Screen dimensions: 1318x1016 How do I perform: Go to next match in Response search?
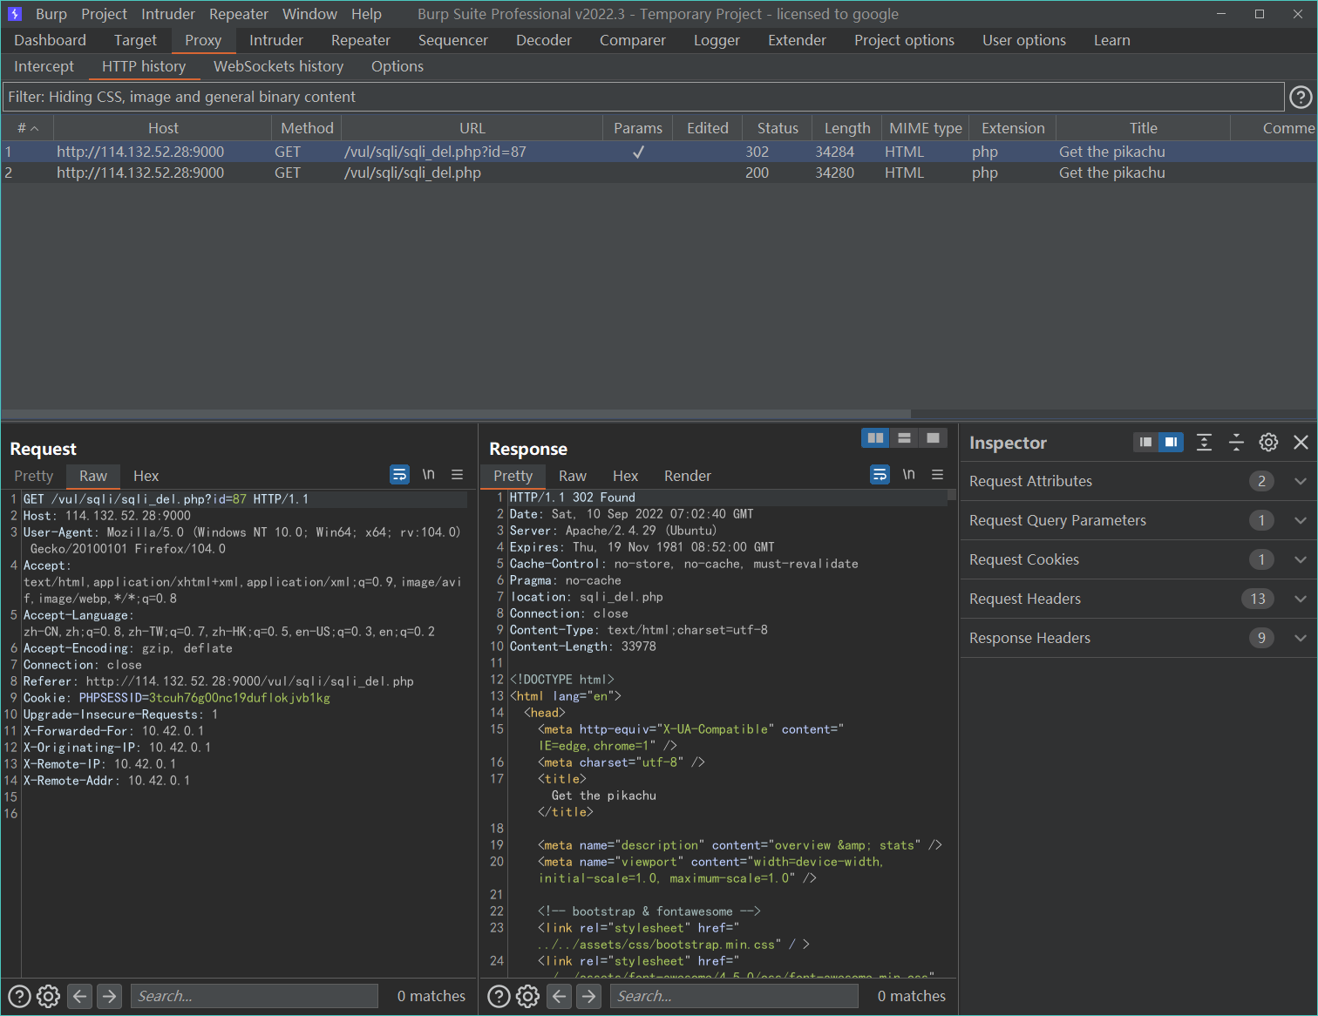click(589, 996)
